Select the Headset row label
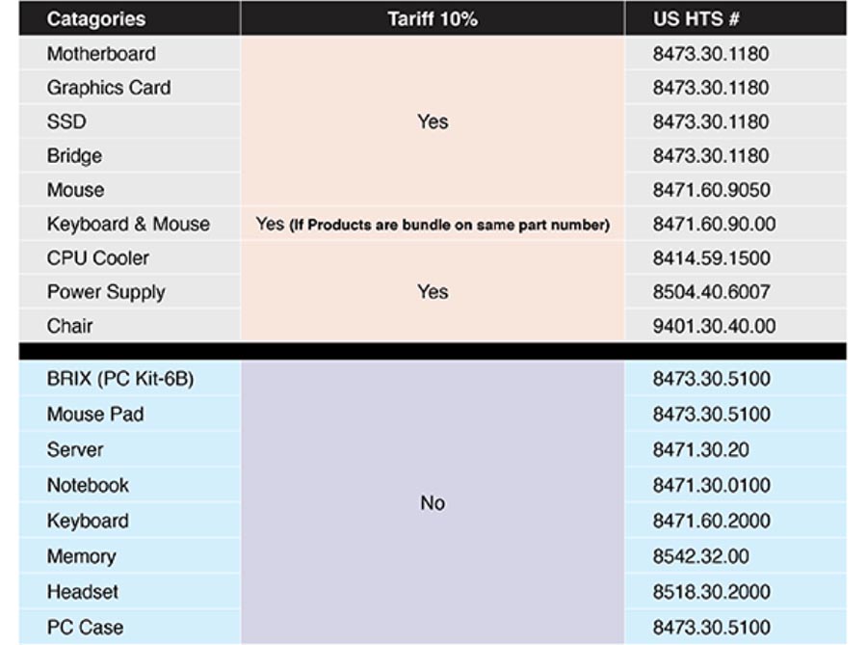The image size is (867, 645). [x=83, y=592]
